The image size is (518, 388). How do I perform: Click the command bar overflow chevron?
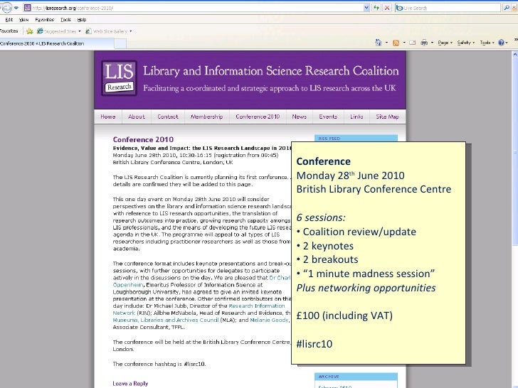click(x=516, y=41)
